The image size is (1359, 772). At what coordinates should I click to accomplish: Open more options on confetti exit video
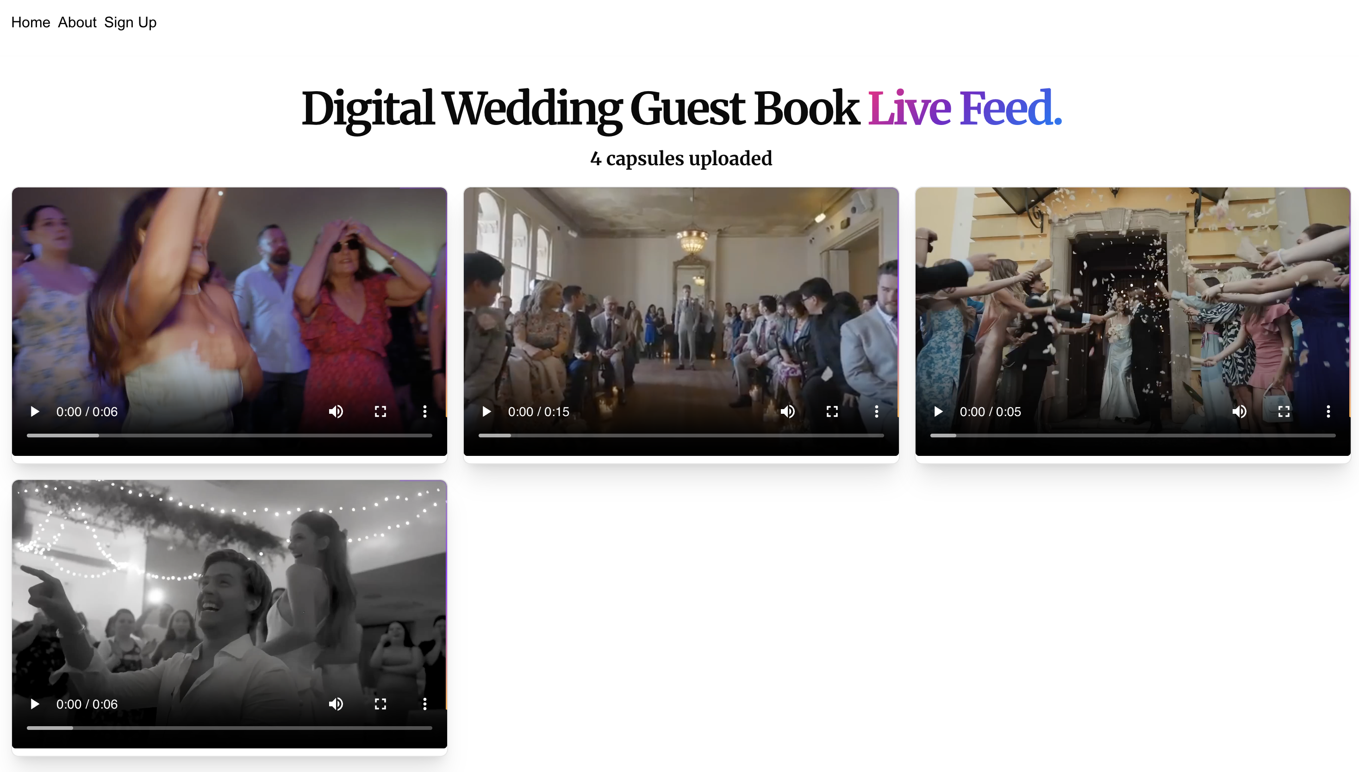1328,411
